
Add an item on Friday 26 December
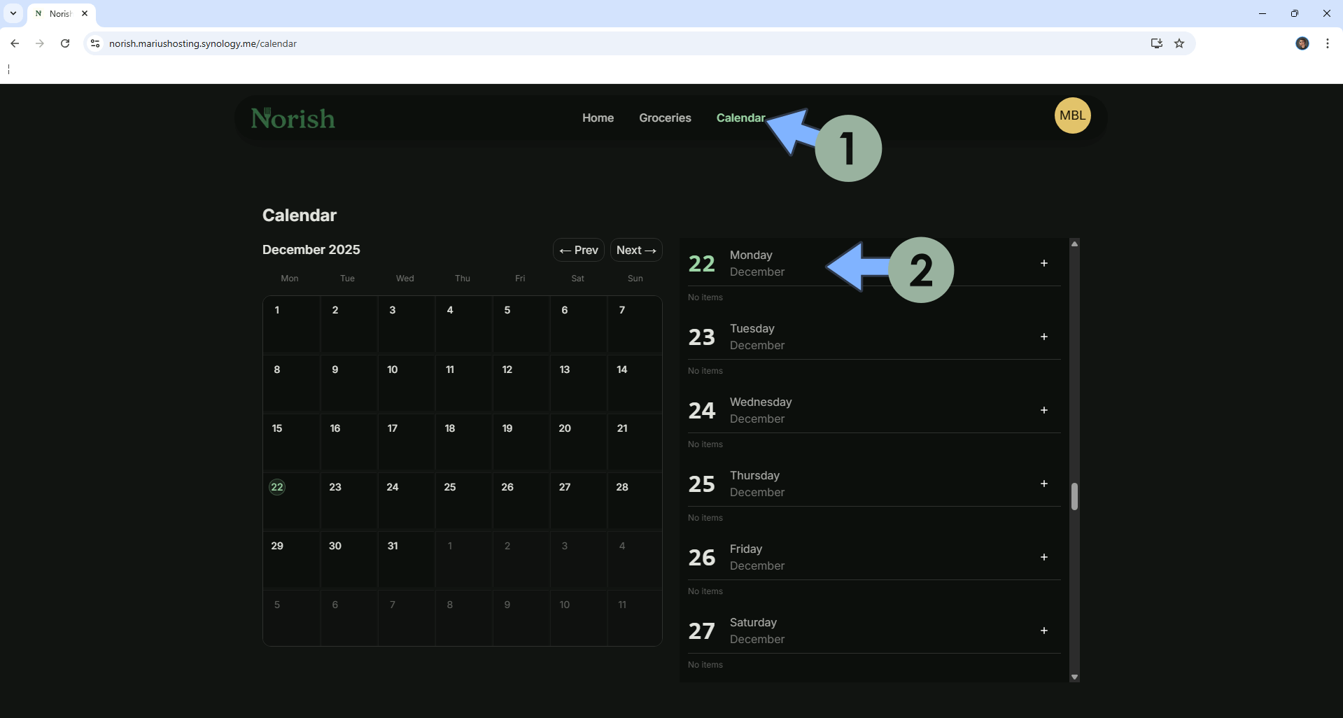point(1043,557)
